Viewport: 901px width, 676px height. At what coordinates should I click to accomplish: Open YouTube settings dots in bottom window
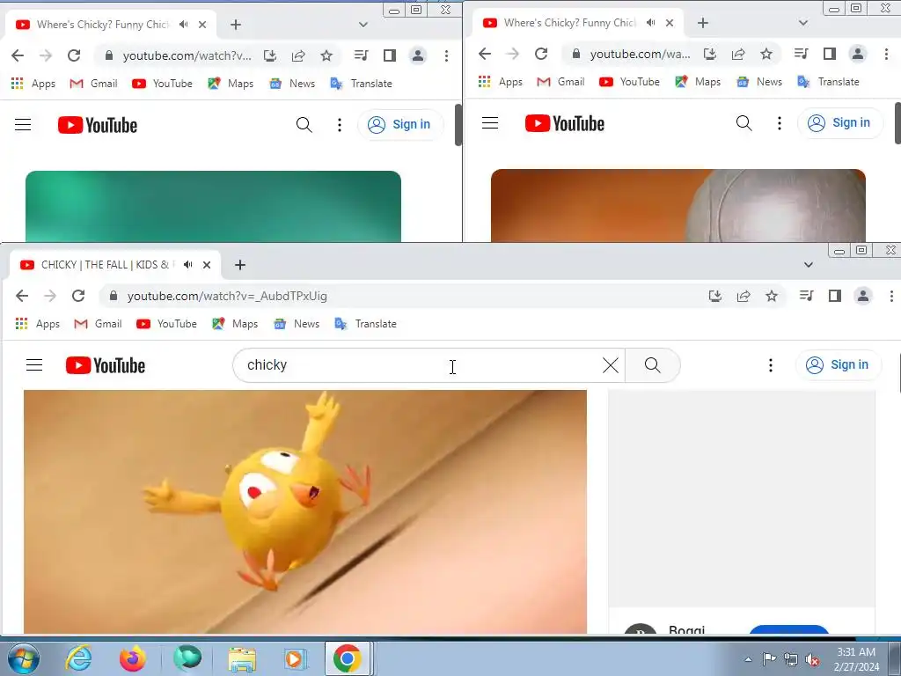pos(771,365)
